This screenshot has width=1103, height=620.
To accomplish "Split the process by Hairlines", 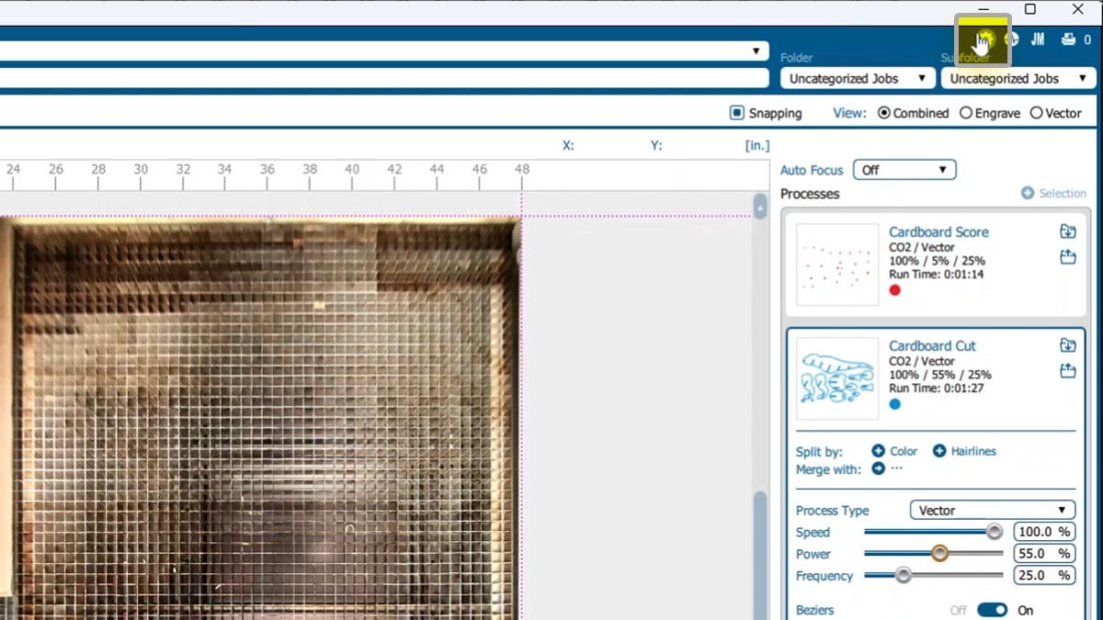I will tap(939, 451).
